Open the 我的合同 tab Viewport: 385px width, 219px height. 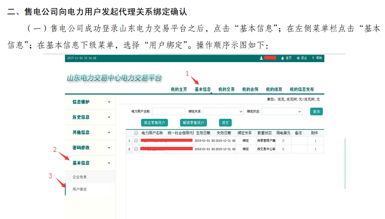point(250,90)
